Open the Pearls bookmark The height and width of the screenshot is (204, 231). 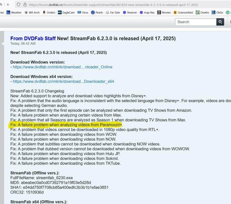click(97, 12)
